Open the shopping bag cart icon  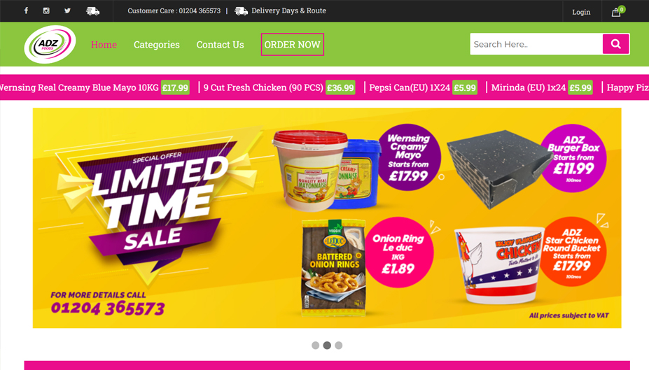coord(616,12)
